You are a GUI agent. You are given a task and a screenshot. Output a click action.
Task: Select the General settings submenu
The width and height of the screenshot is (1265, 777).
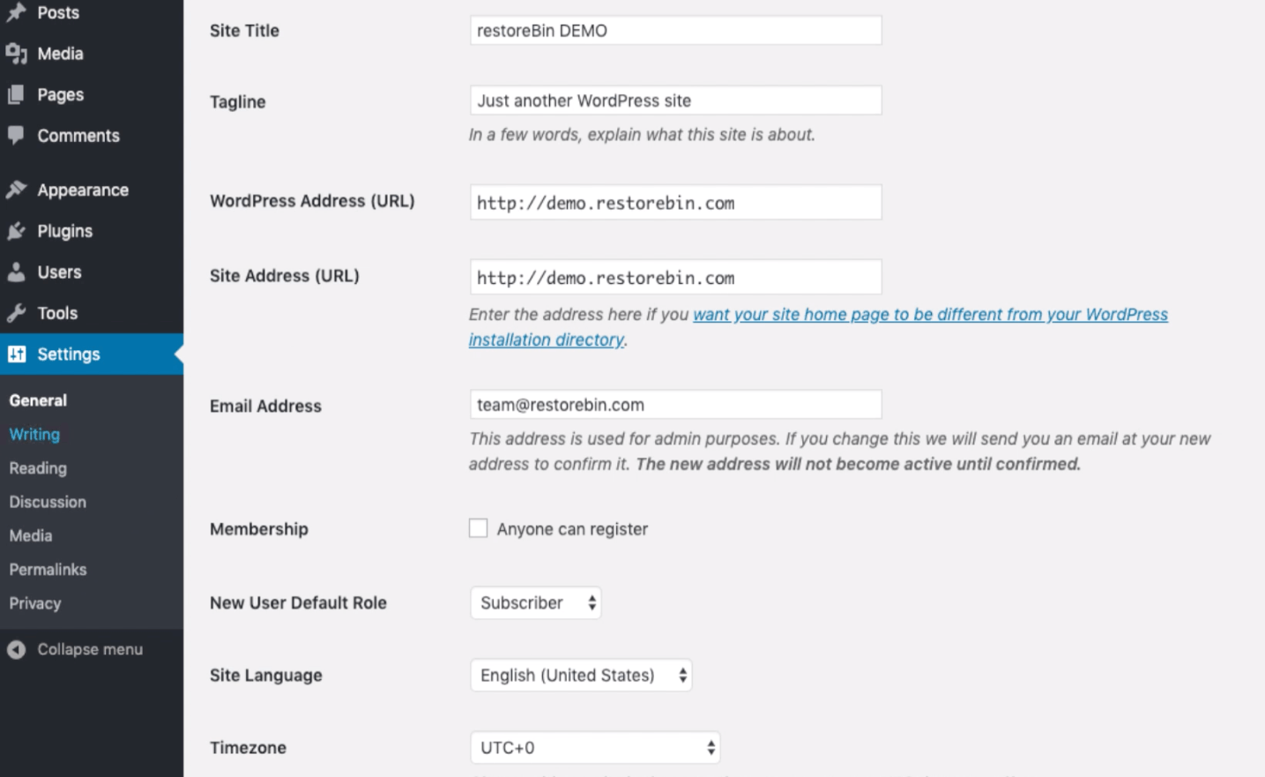pos(38,400)
